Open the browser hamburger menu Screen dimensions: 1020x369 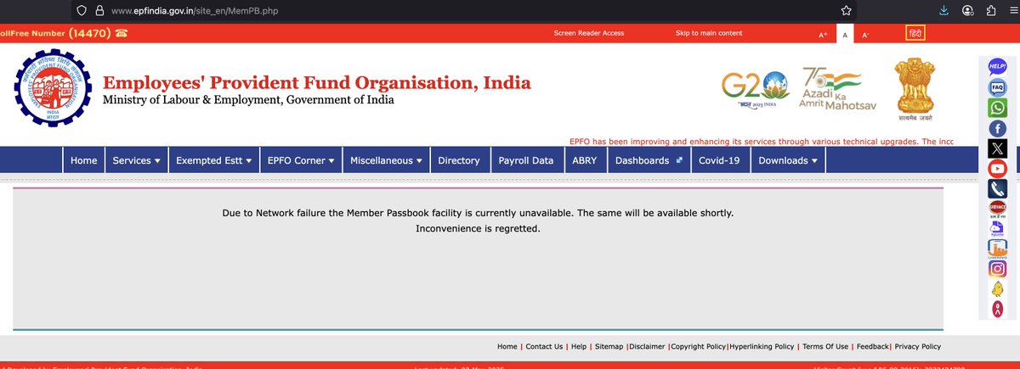1014,11
